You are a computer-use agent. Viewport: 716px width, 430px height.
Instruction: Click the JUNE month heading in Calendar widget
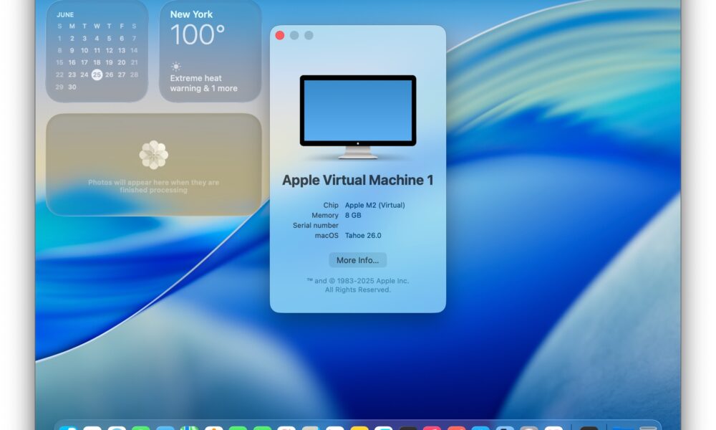coord(65,14)
